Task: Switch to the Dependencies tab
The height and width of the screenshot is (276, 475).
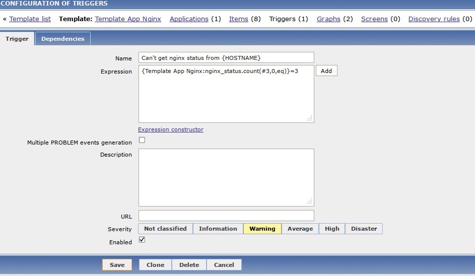Action: (x=62, y=39)
